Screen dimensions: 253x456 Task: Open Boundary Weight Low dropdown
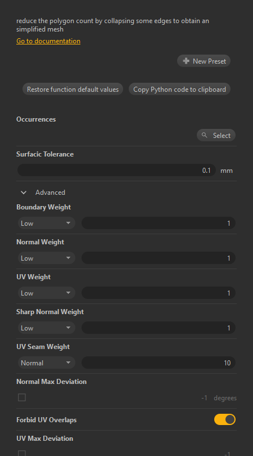pos(47,223)
